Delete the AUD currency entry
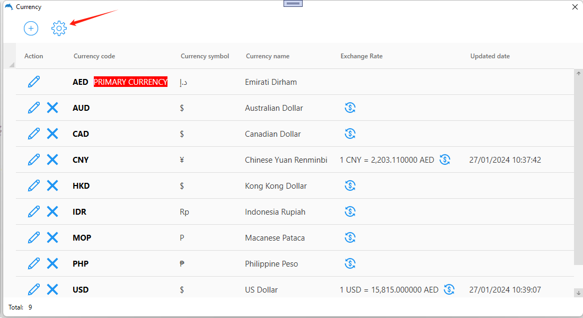583x318 pixels. tap(52, 108)
